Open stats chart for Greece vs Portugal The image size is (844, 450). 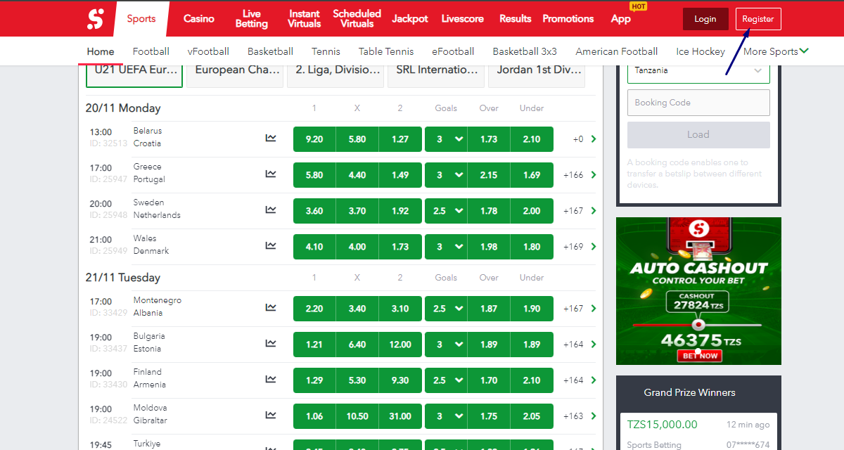(271, 174)
